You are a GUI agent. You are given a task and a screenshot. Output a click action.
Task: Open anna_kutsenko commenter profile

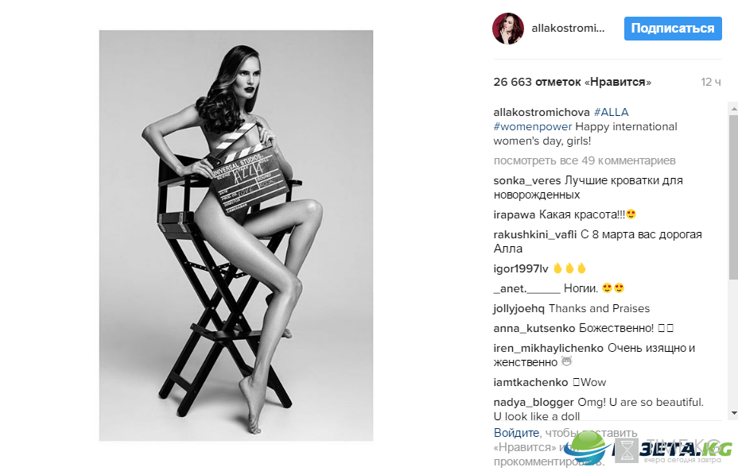point(534,328)
